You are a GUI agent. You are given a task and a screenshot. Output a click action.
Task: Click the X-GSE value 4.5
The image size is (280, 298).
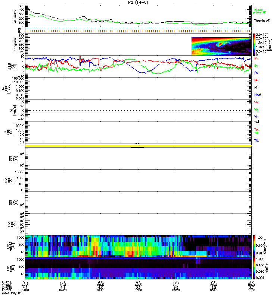(100, 282)
